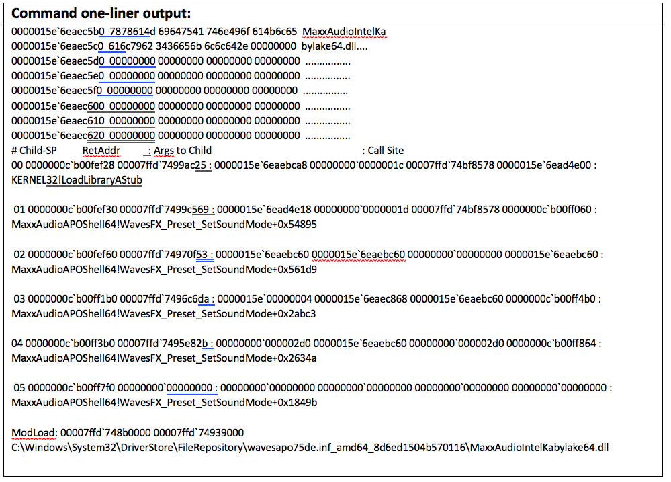Click squiggle-underlined argument 0000015e`6eaebc60
The image size is (671, 482).
point(358,255)
